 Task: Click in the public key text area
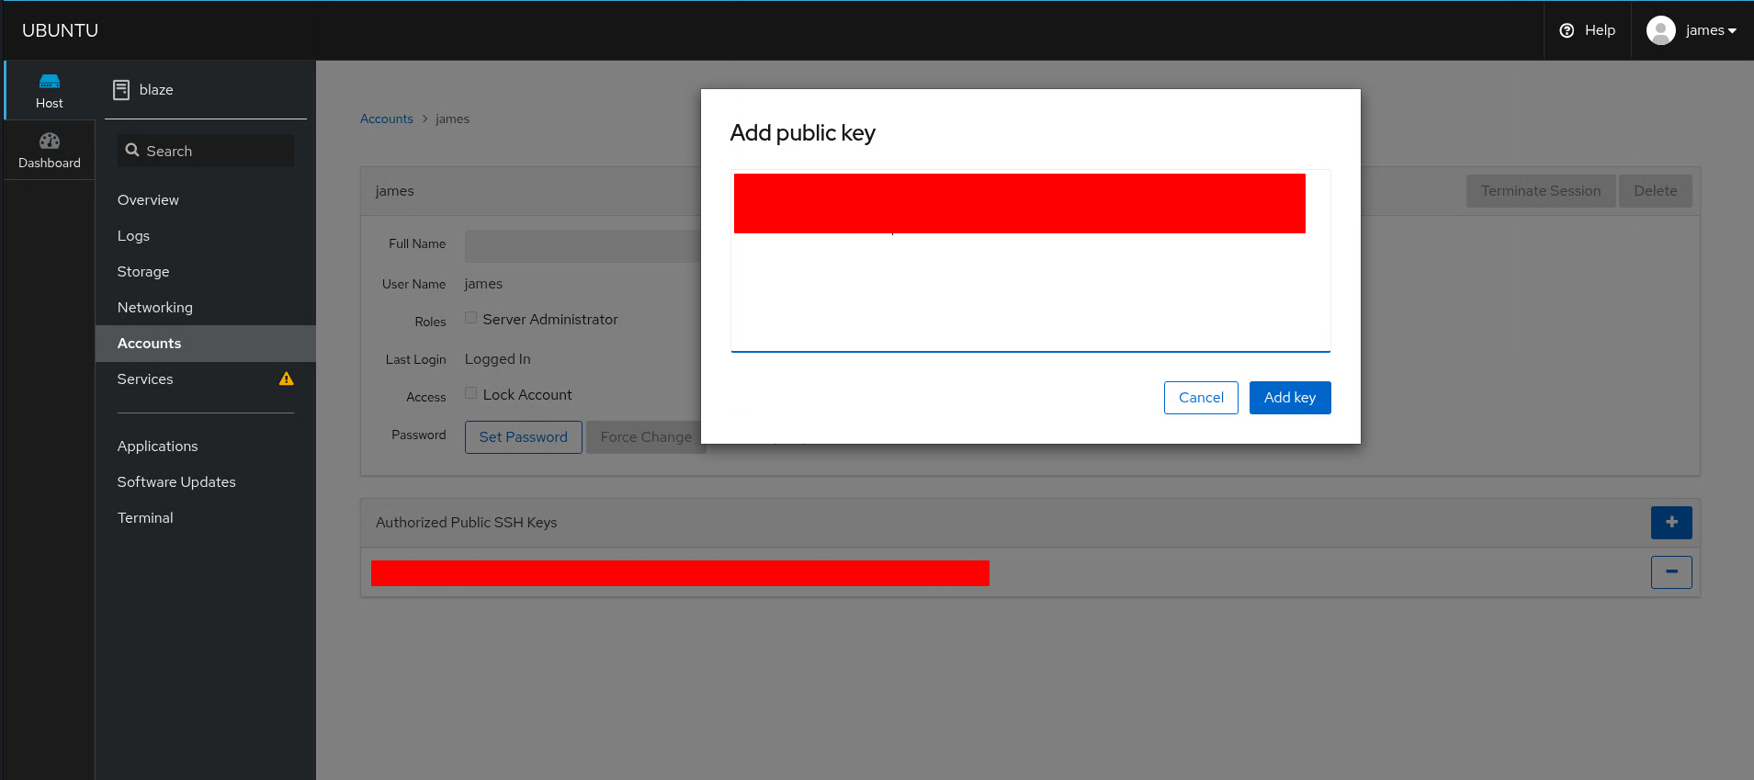(x=1031, y=261)
